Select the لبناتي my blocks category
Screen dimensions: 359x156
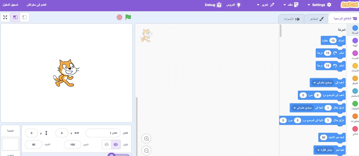coord(355,131)
